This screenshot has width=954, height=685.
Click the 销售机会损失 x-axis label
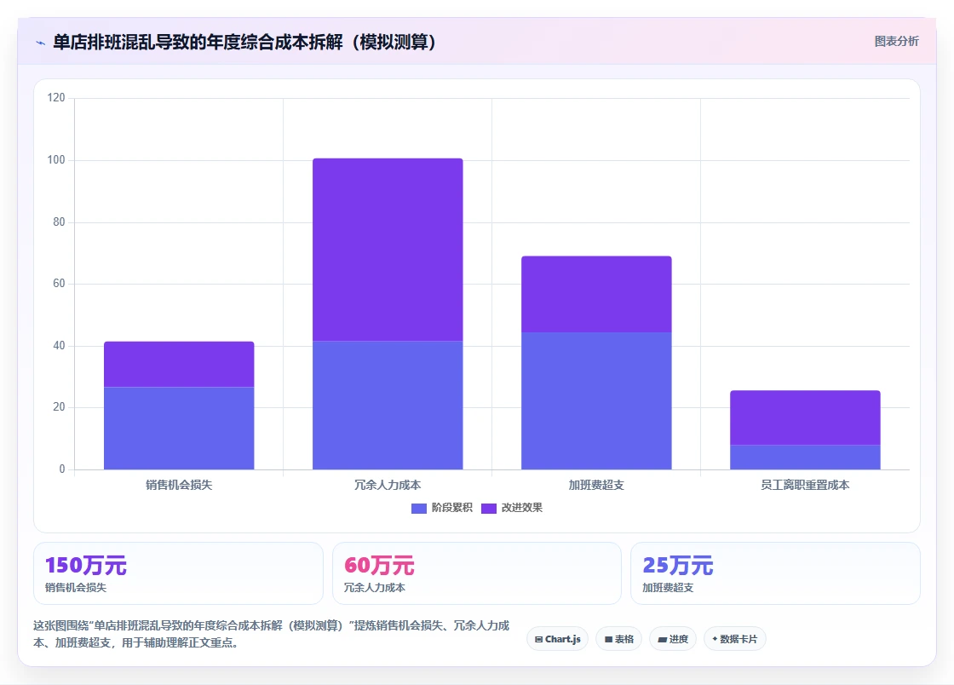coord(179,485)
